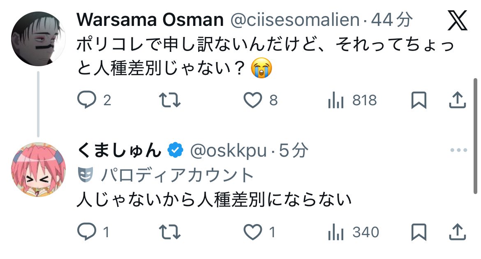Share Warsama Osman's post
This screenshot has width=481, height=259.
(x=457, y=100)
